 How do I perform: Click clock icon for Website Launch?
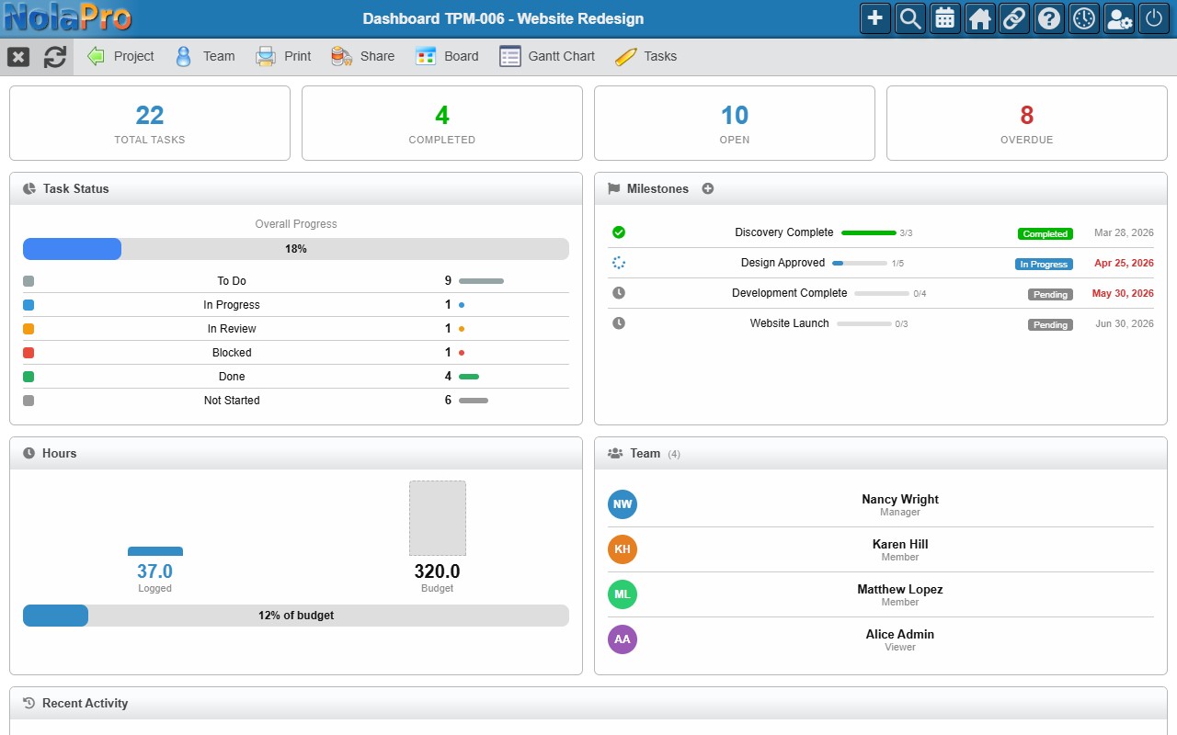click(619, 323)
